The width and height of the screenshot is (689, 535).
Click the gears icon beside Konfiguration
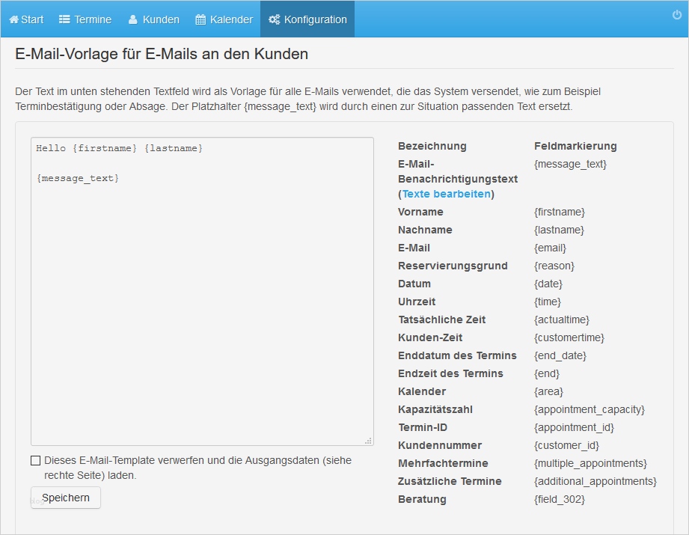pyautogui.click(x=275, y=19)
